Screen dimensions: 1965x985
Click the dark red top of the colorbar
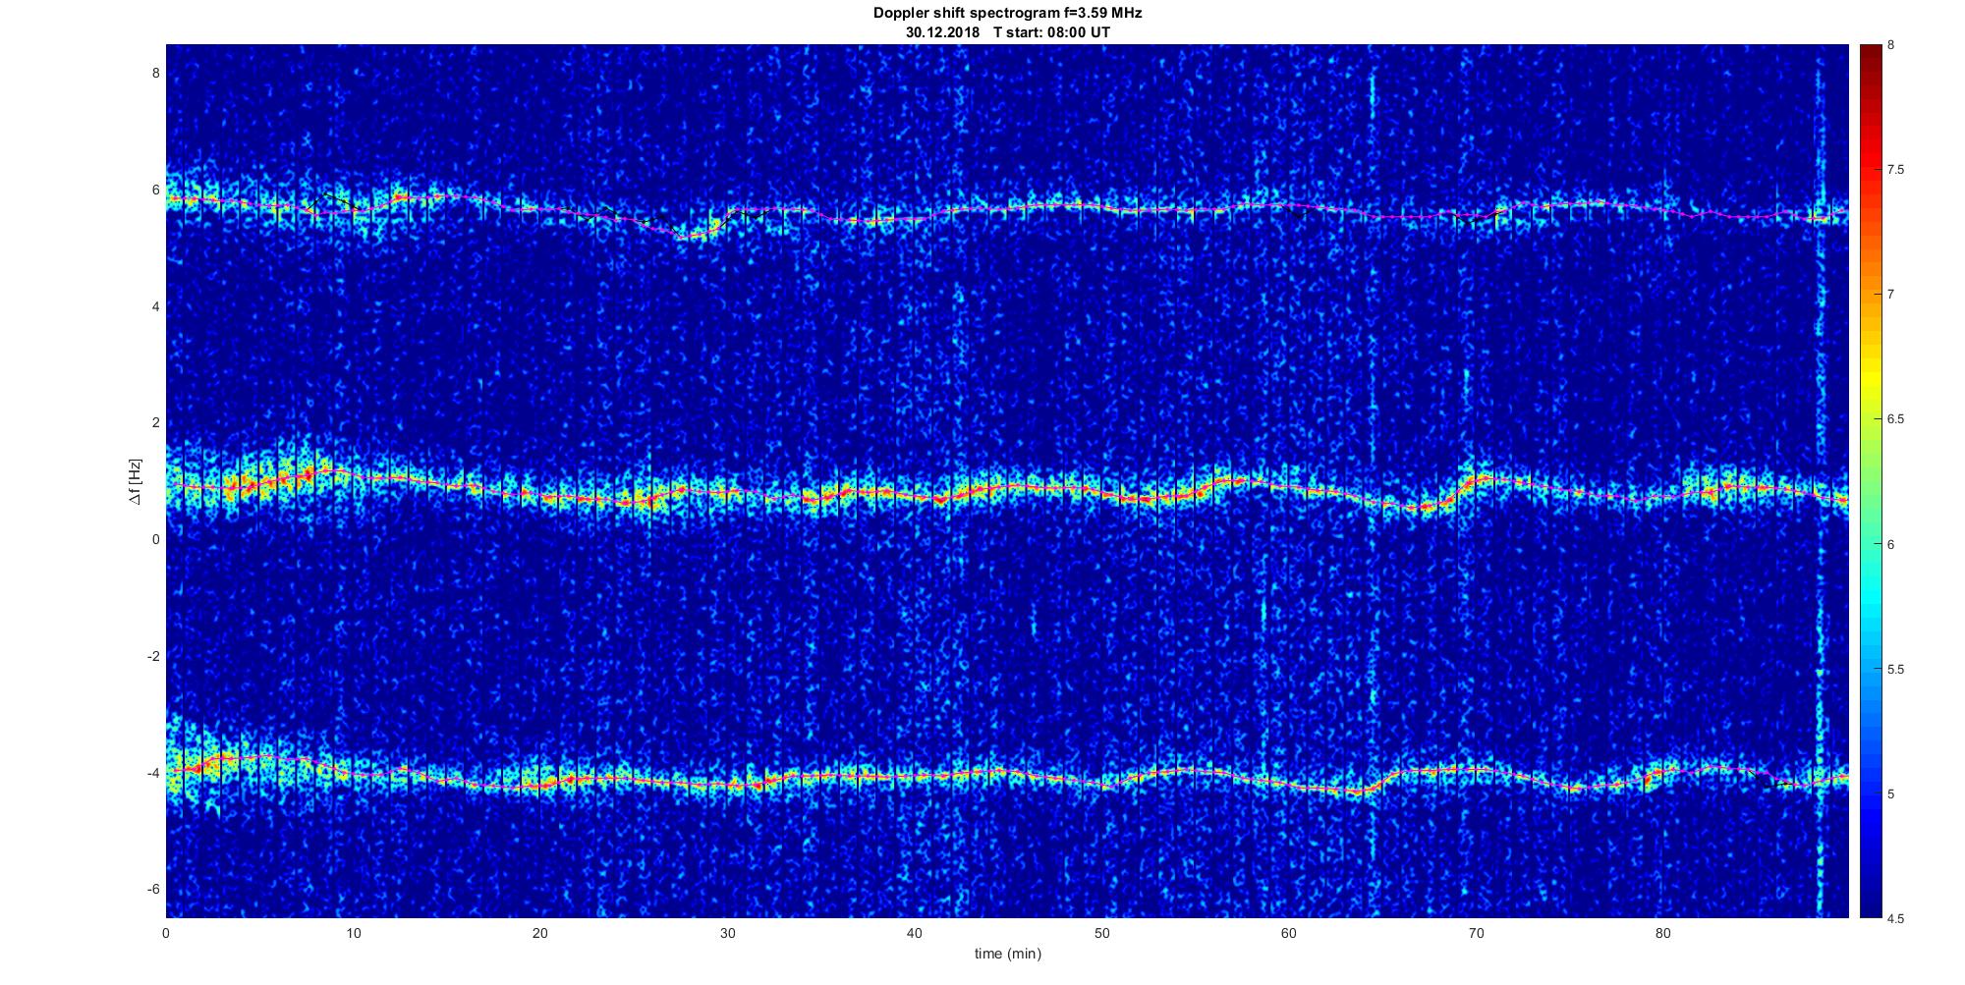click(x=1870, y=54)
